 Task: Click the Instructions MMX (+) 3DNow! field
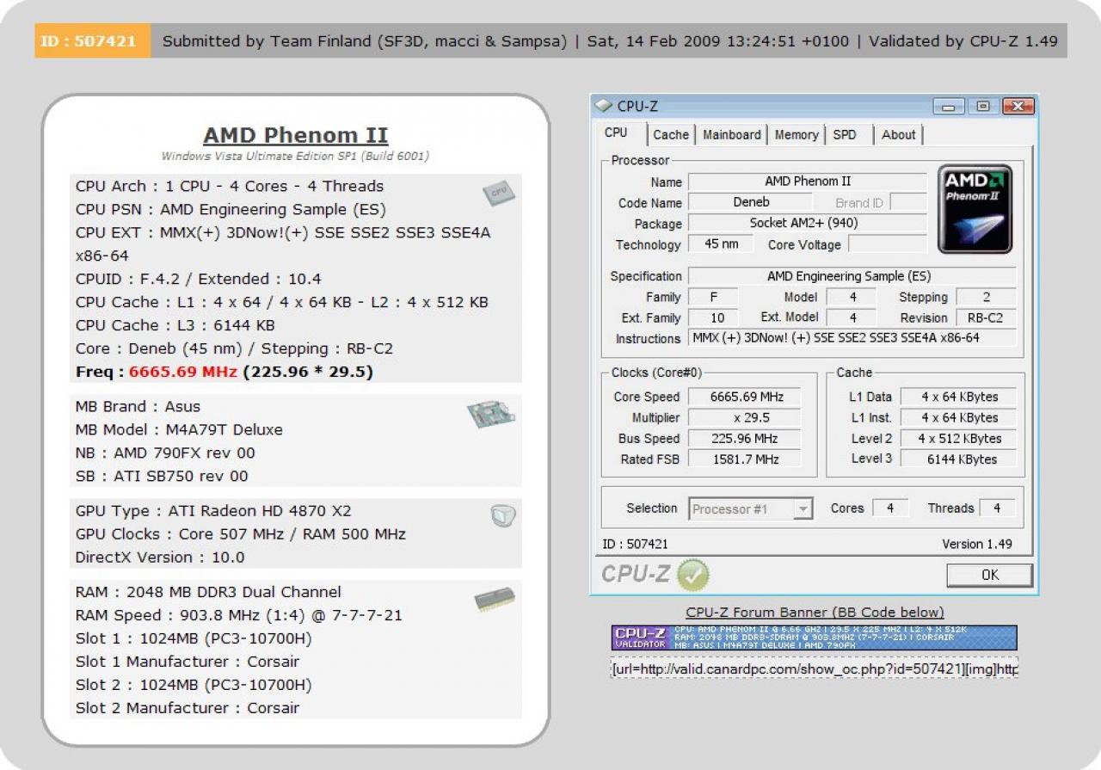tap(852, 338)
